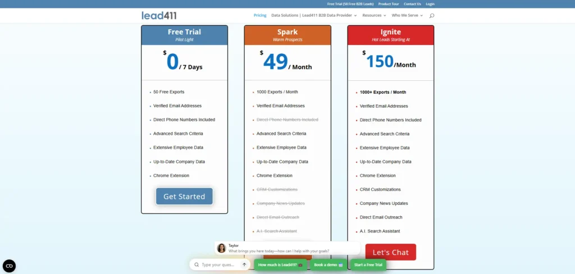Image resolution: width=575 pixels, height=274 pixels.
Task: Click the Book a demo chip
Action: tap(328, 264)
